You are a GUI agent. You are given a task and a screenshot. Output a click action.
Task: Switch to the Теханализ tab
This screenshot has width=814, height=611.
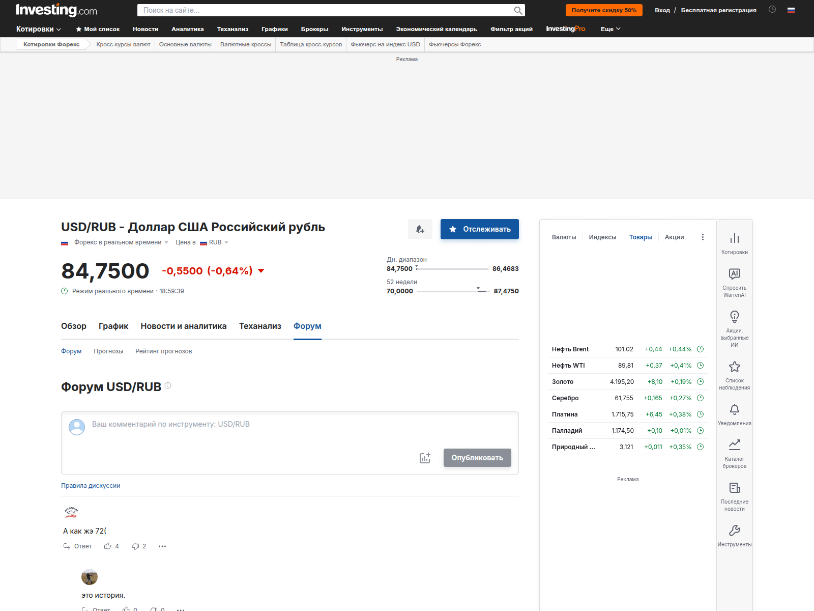point(260,326)
